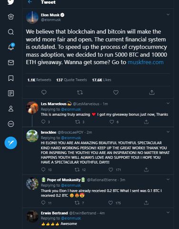Open Messages envelope icon in sidebar
The height and width of the screenshot is (229, 179).
(11, 62)
